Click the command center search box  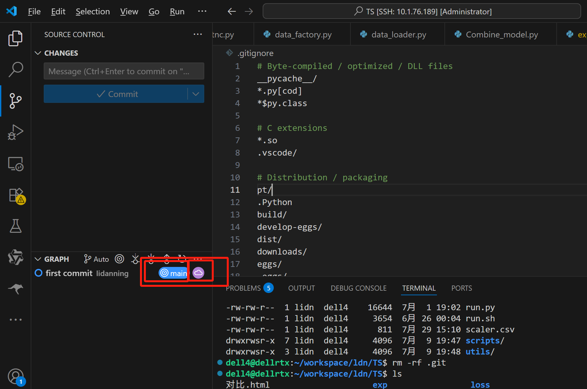point(422,11)
